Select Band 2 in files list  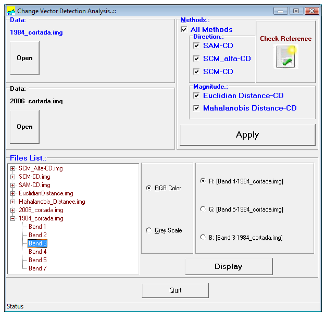point(38,235)
